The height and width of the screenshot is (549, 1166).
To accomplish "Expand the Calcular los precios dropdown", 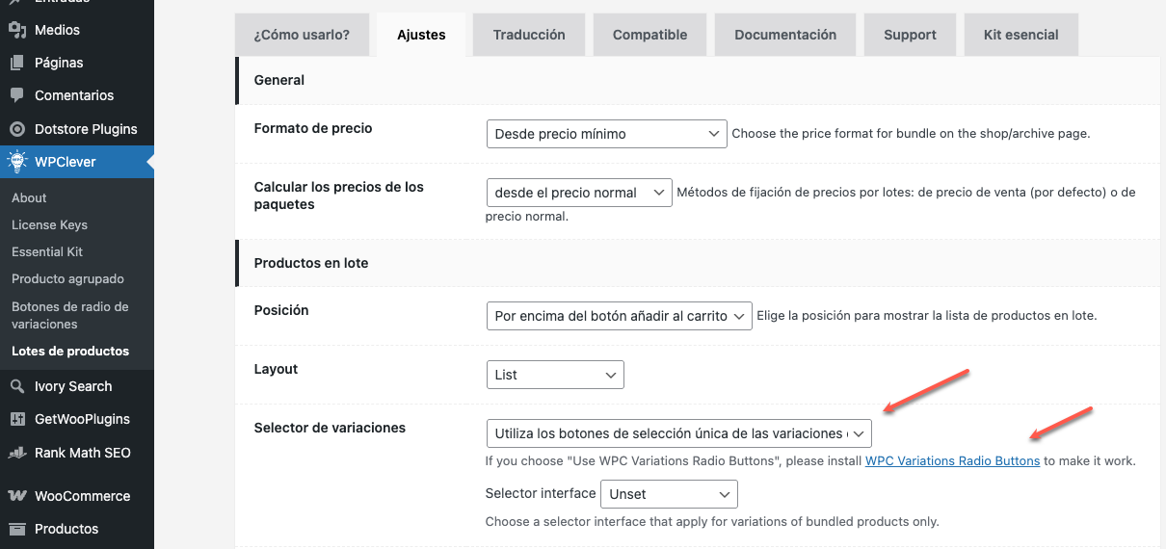I will click(x=579, y=193).
